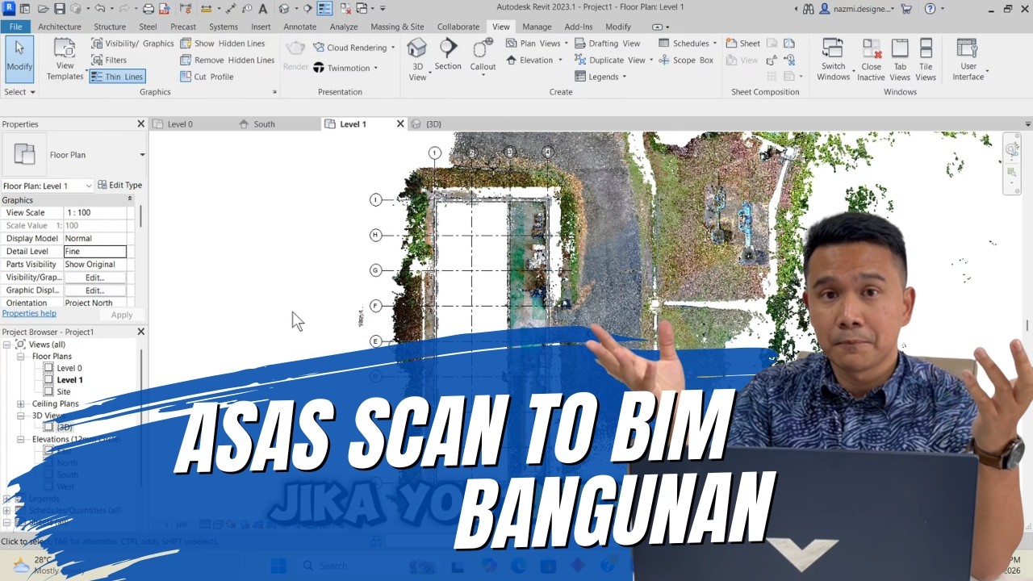Click the Edit Type button
This screenshot has height=581, width=1033.
point(119,185)
